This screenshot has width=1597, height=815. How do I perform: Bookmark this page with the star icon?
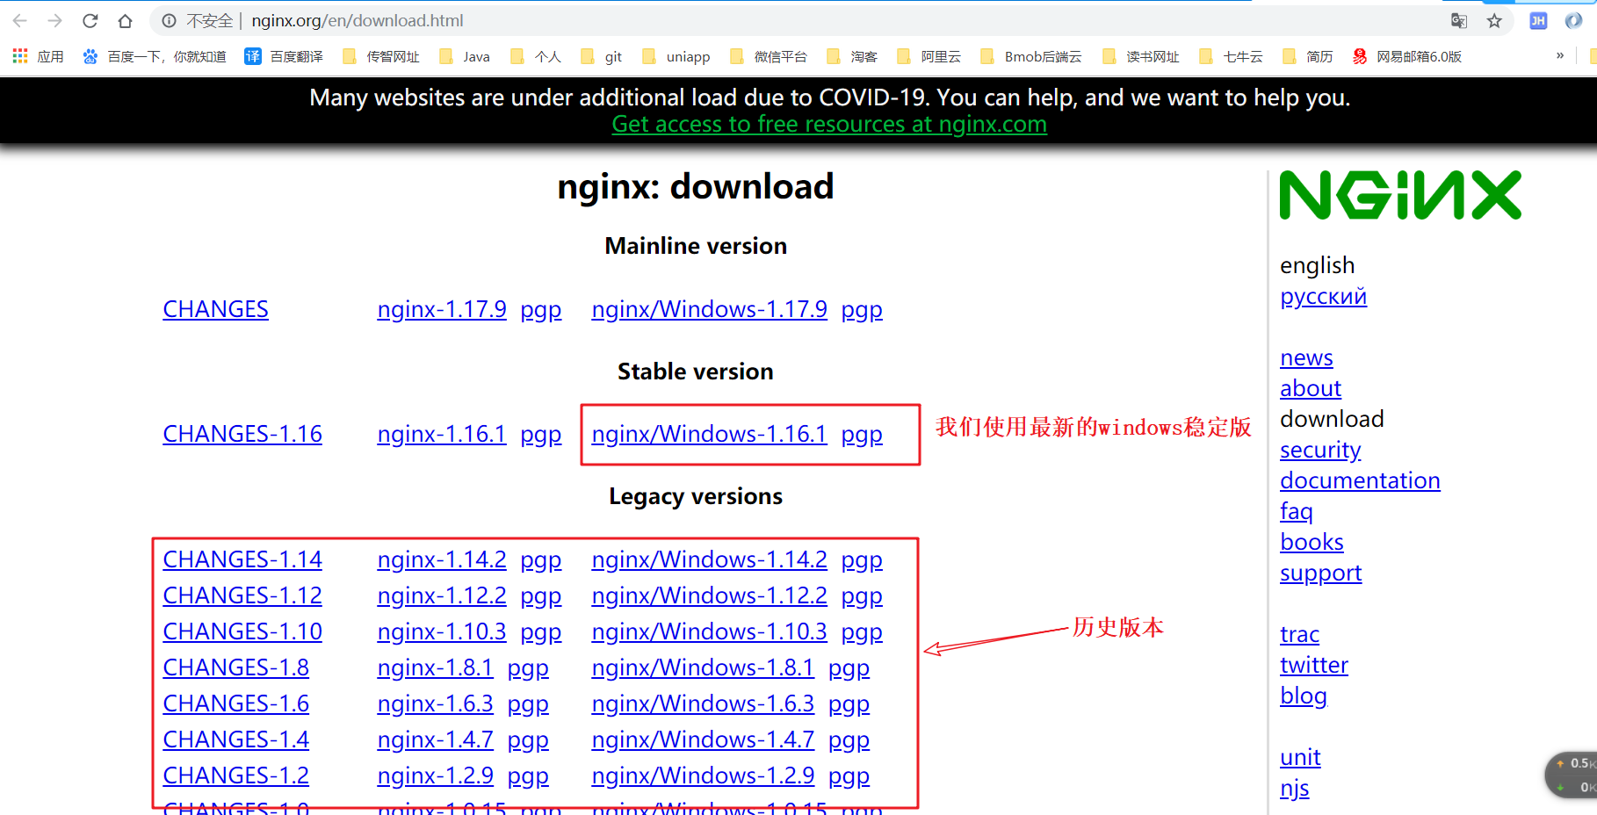tap(1494, 20)
